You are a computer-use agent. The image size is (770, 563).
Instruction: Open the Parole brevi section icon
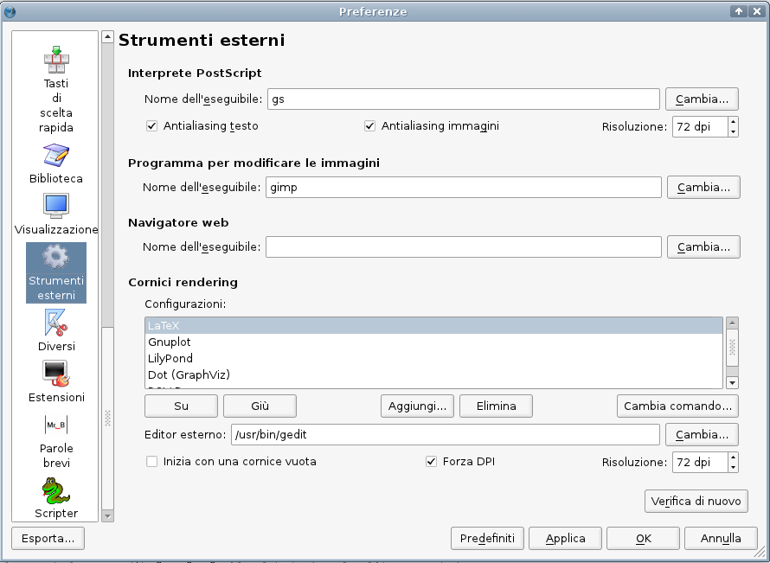click(56, 425)
